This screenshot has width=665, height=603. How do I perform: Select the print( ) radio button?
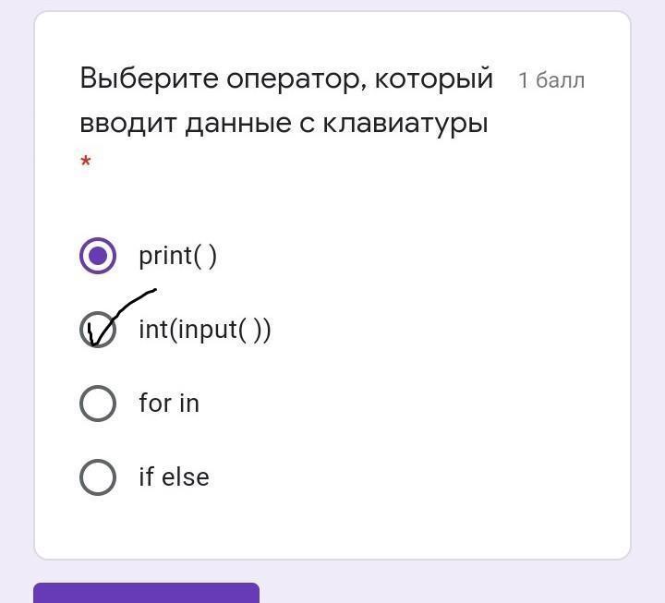click(98, 256)
